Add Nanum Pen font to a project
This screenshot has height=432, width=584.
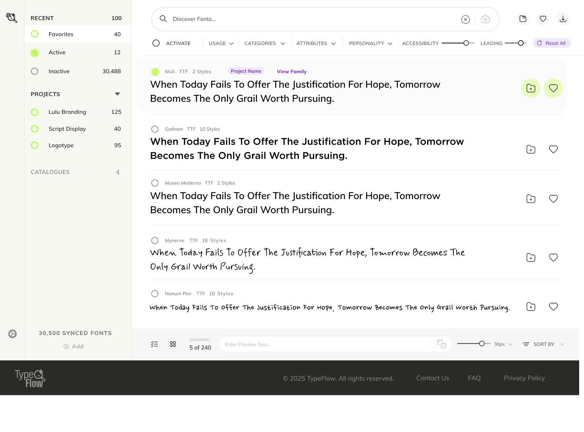pyautogui.click(x=531, y=307)
